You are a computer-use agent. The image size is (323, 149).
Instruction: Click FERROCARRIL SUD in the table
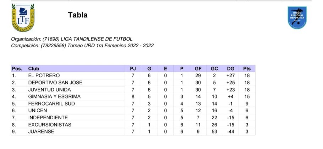tap(51, 104)
